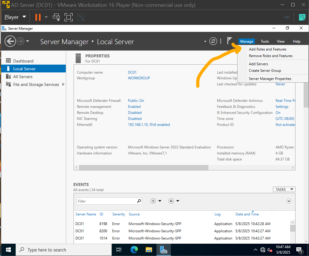This screenshot has height=256, width=309.
Task: Click Remote Desktop Disabled link
Action: 135,113
